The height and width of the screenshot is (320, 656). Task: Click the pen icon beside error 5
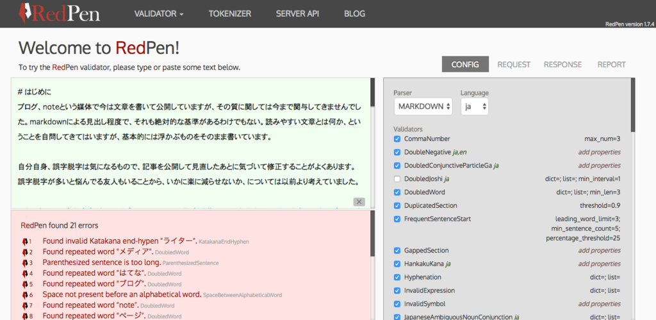coord(26,284)
